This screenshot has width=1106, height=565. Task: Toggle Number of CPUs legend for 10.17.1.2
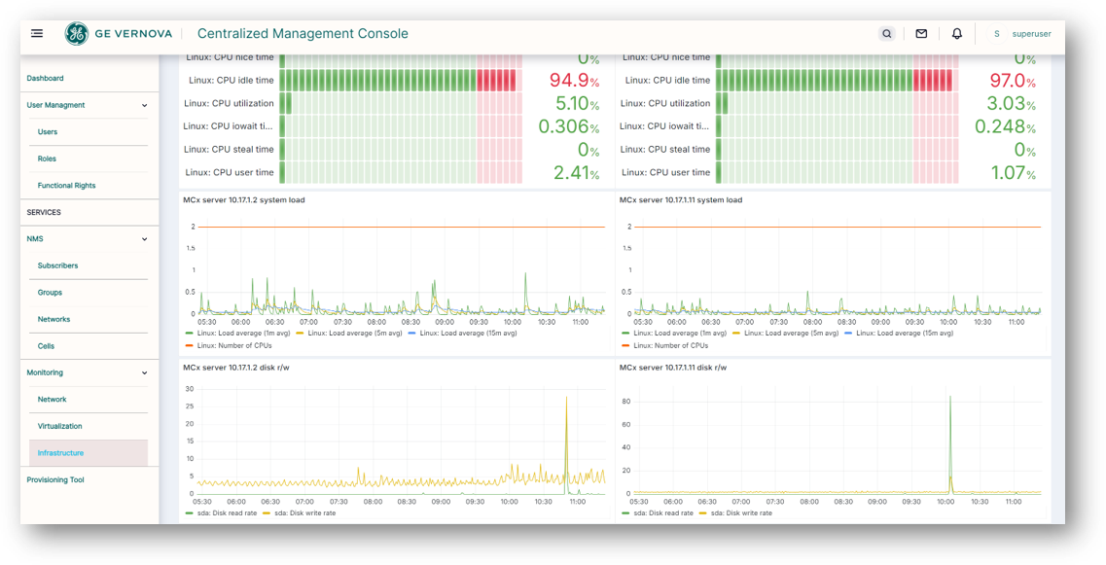click(x=234, y=345)
